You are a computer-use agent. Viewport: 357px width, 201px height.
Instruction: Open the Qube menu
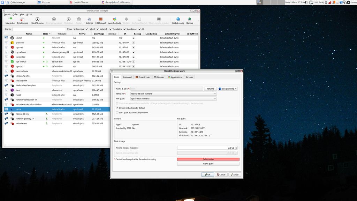click(15, 14)
